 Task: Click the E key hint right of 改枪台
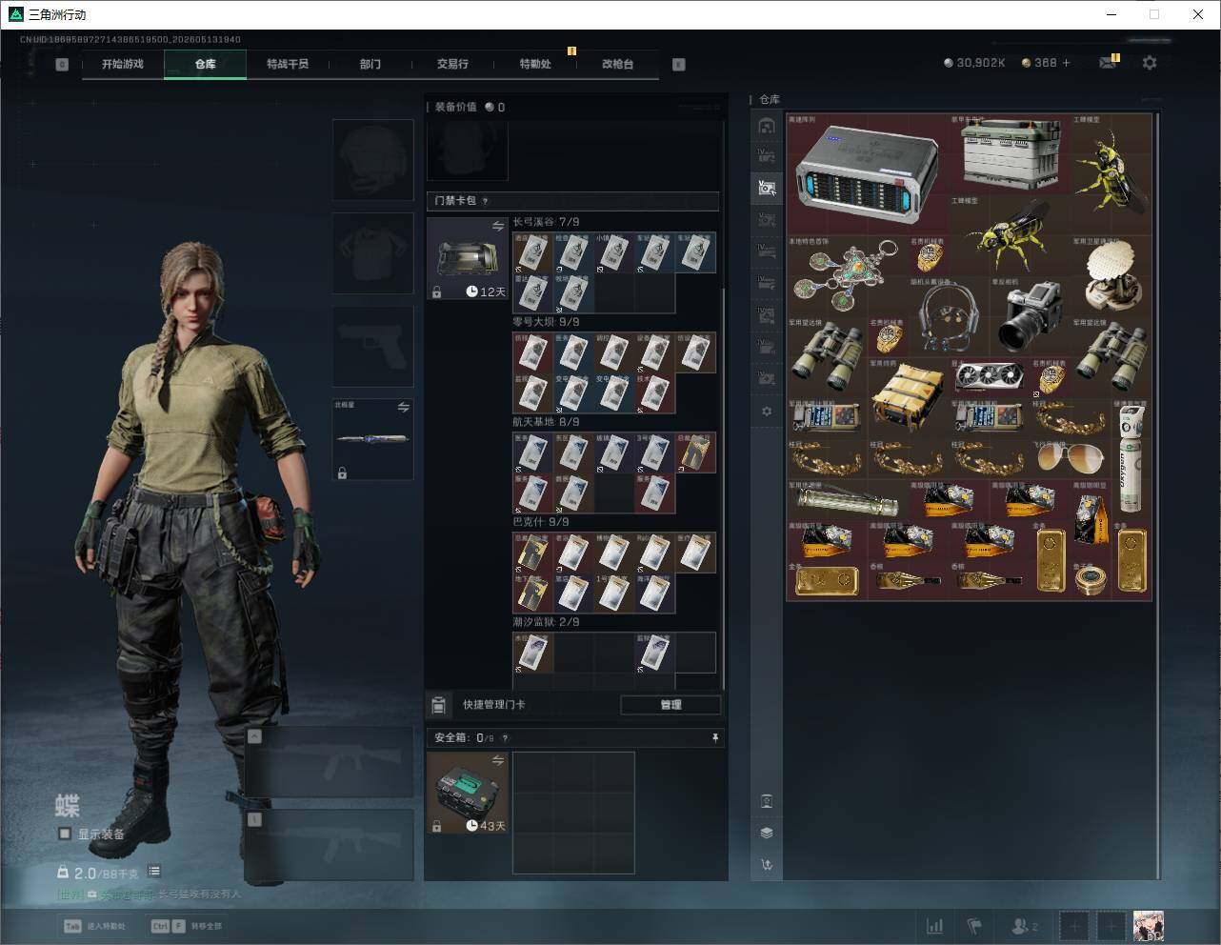[x=679, y=65]
